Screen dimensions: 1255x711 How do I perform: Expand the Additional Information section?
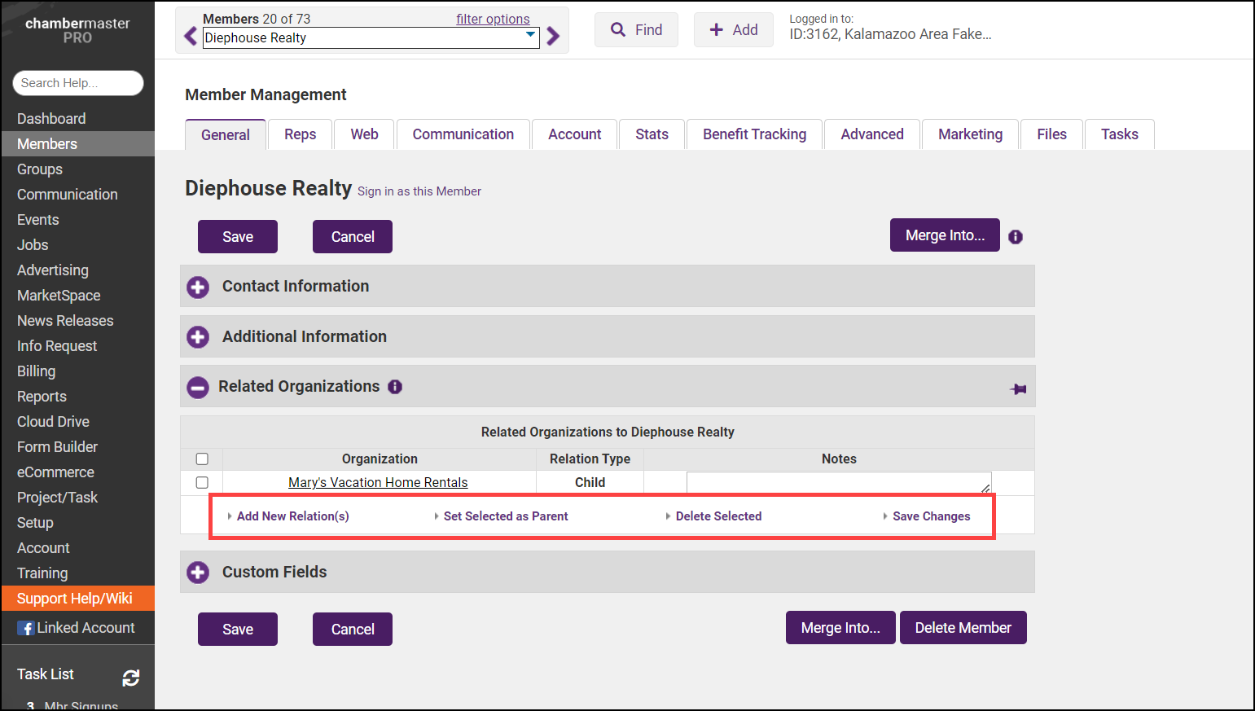tap(198, 337)
